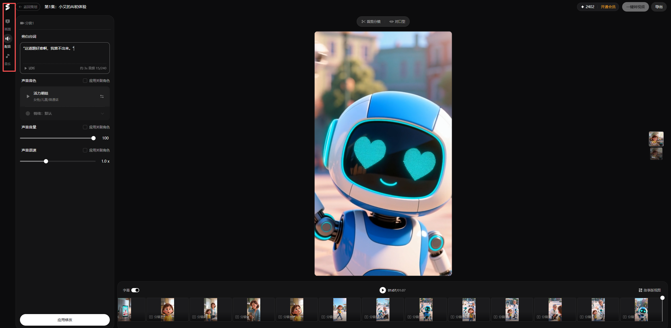Screen dimensions: 671x328
Task: Check 应用关联角色 for 声音音量
Action: click(x=85, y=127)
